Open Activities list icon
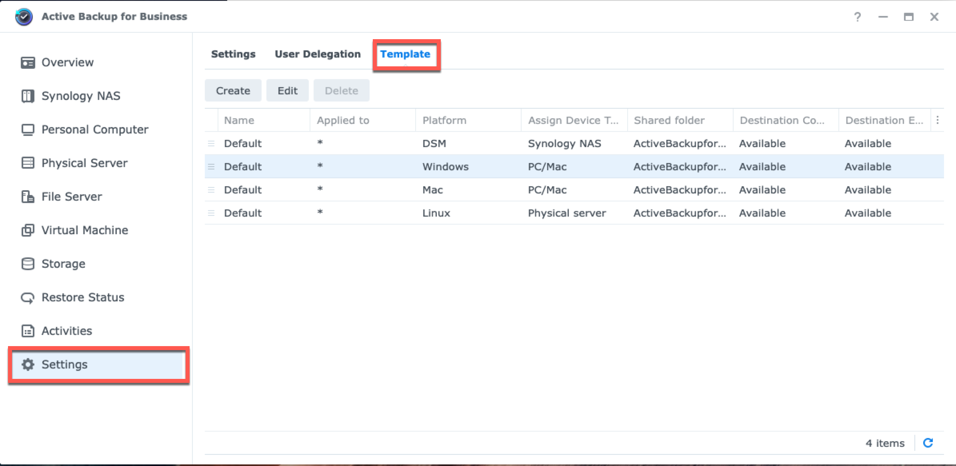 coord(28,331)
